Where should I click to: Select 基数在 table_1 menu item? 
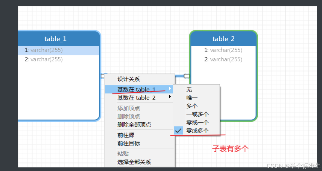(139, 89)
